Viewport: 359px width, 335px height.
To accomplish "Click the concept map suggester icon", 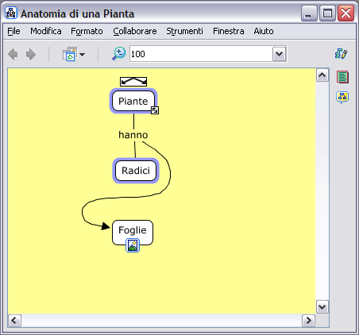I will (x=342, y=98).
